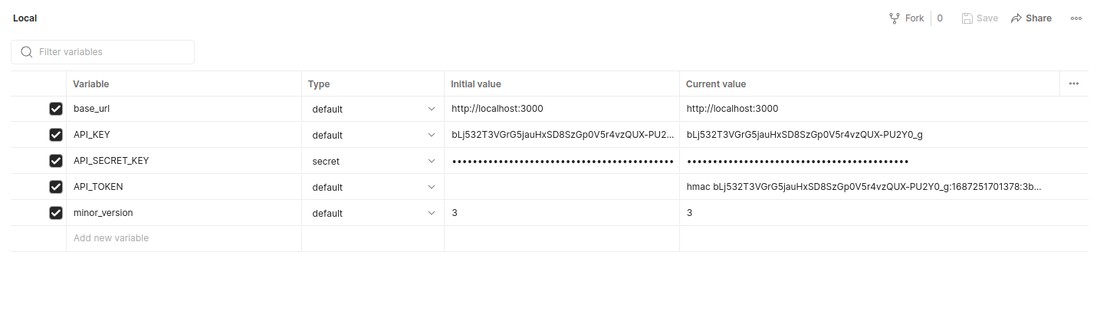Open the type dropdown for API_TOKEN

tap(431, 187)
